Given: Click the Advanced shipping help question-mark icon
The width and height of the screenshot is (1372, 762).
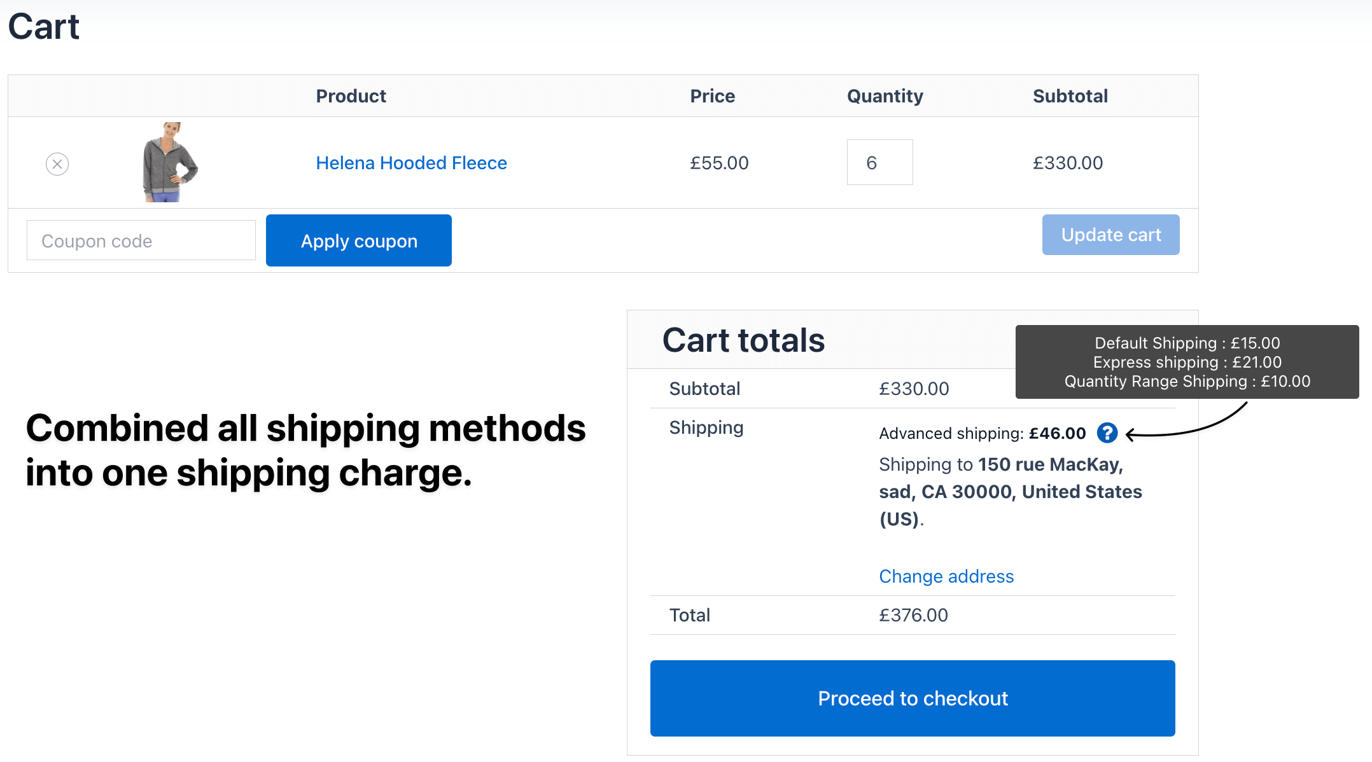Looking at the screenshot, I should coord(1107,433).
